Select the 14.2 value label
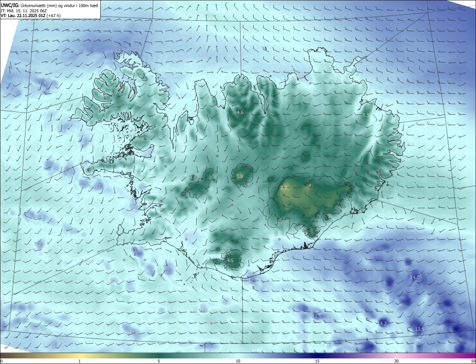The height and width of the screenshot is (364, 476). click(x=382, y=324)
